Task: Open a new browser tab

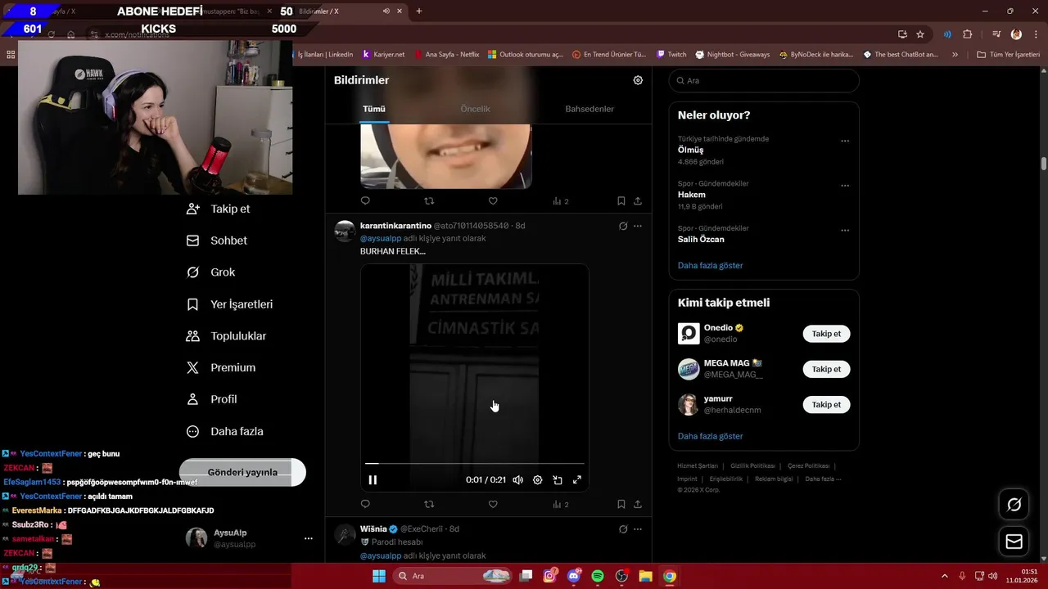Action: (x=419, y=11)
